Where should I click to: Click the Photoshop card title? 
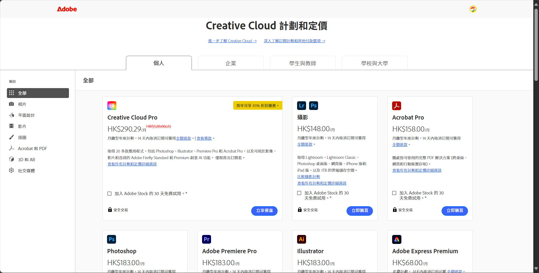click(122, 251)
